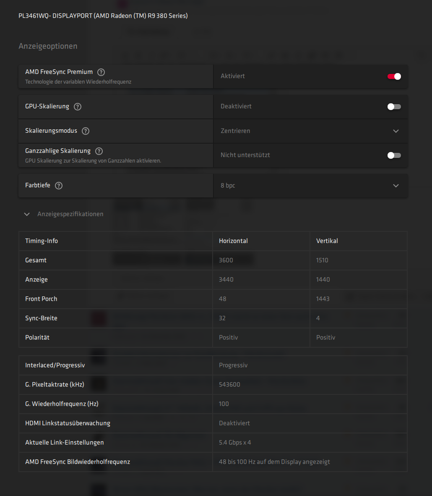
Task: Click the horizontal Polarität value Positiv
Action: [228, 338]
